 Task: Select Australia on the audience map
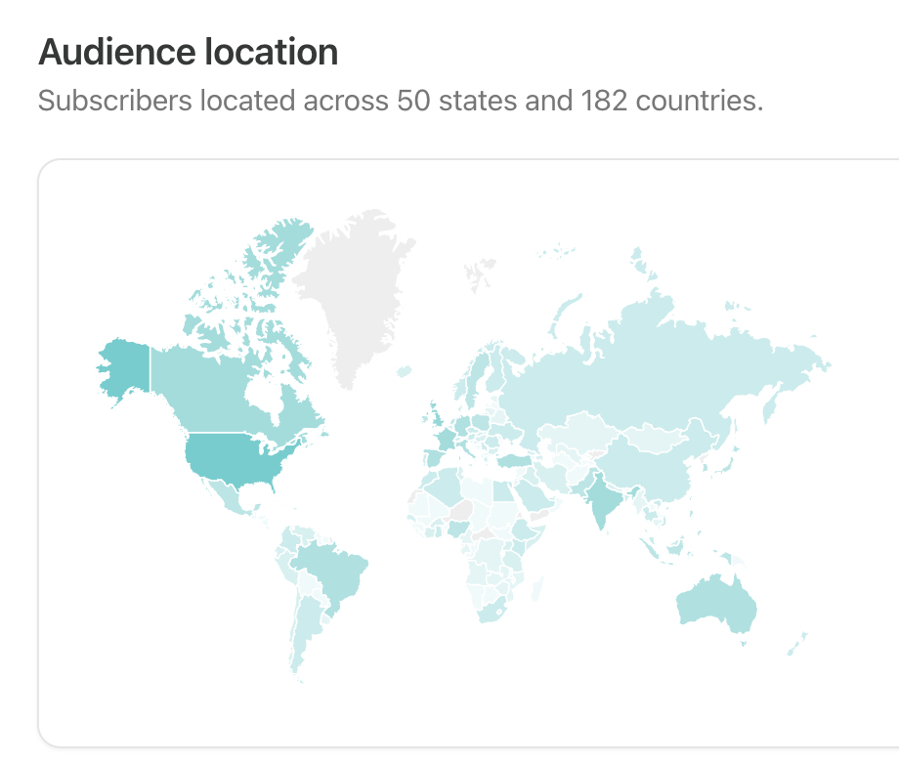[718, 604]
